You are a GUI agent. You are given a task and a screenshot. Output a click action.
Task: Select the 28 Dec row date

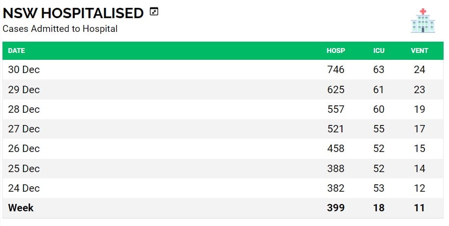[24, 109]
